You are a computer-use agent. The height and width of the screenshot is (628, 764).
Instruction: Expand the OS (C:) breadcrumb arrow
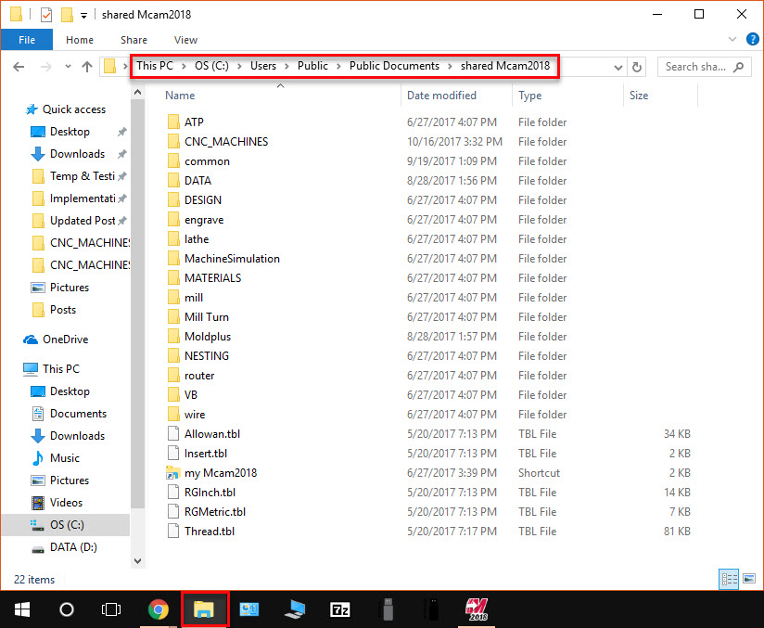click(240, 66)
